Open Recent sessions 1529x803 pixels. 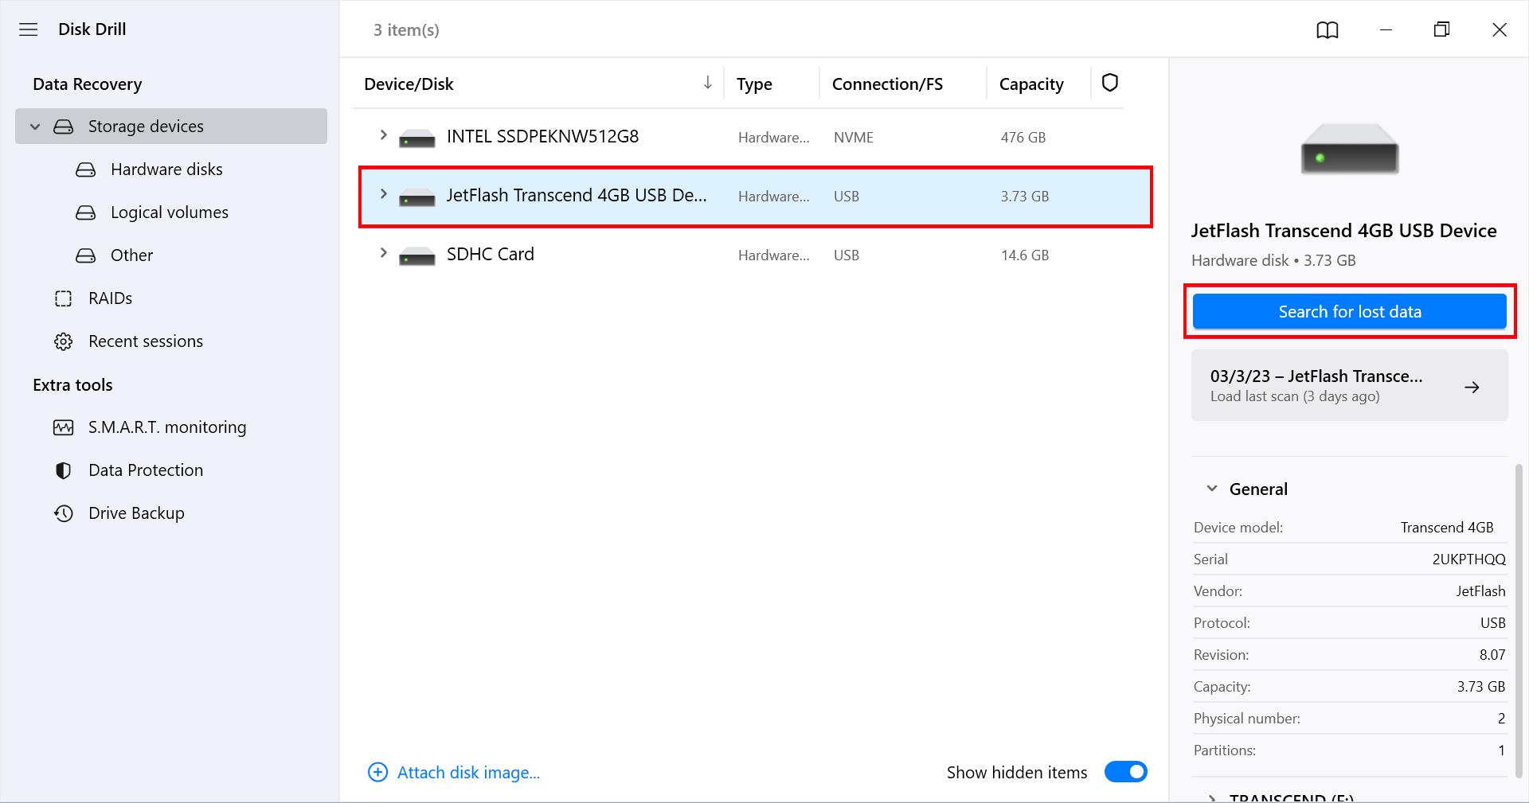pyautogui.click(x=146, y=341)
